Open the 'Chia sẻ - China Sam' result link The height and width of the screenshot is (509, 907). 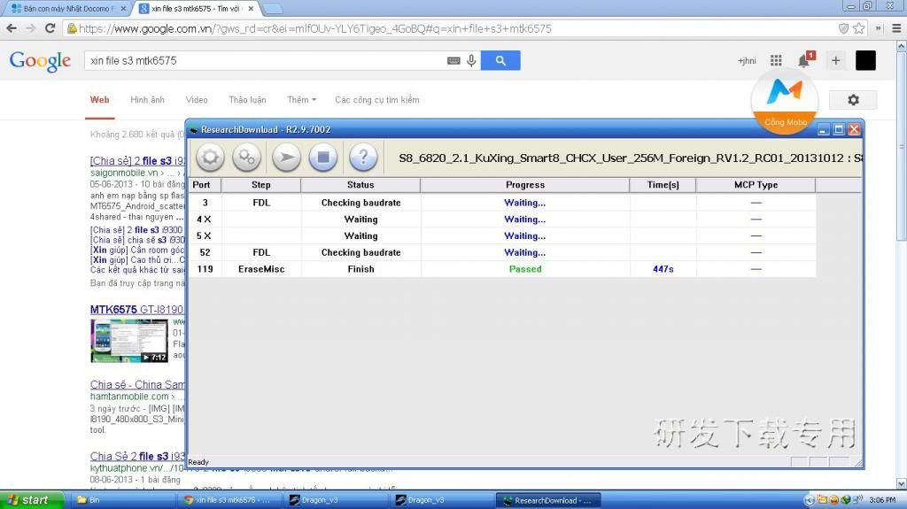[137, 385]
